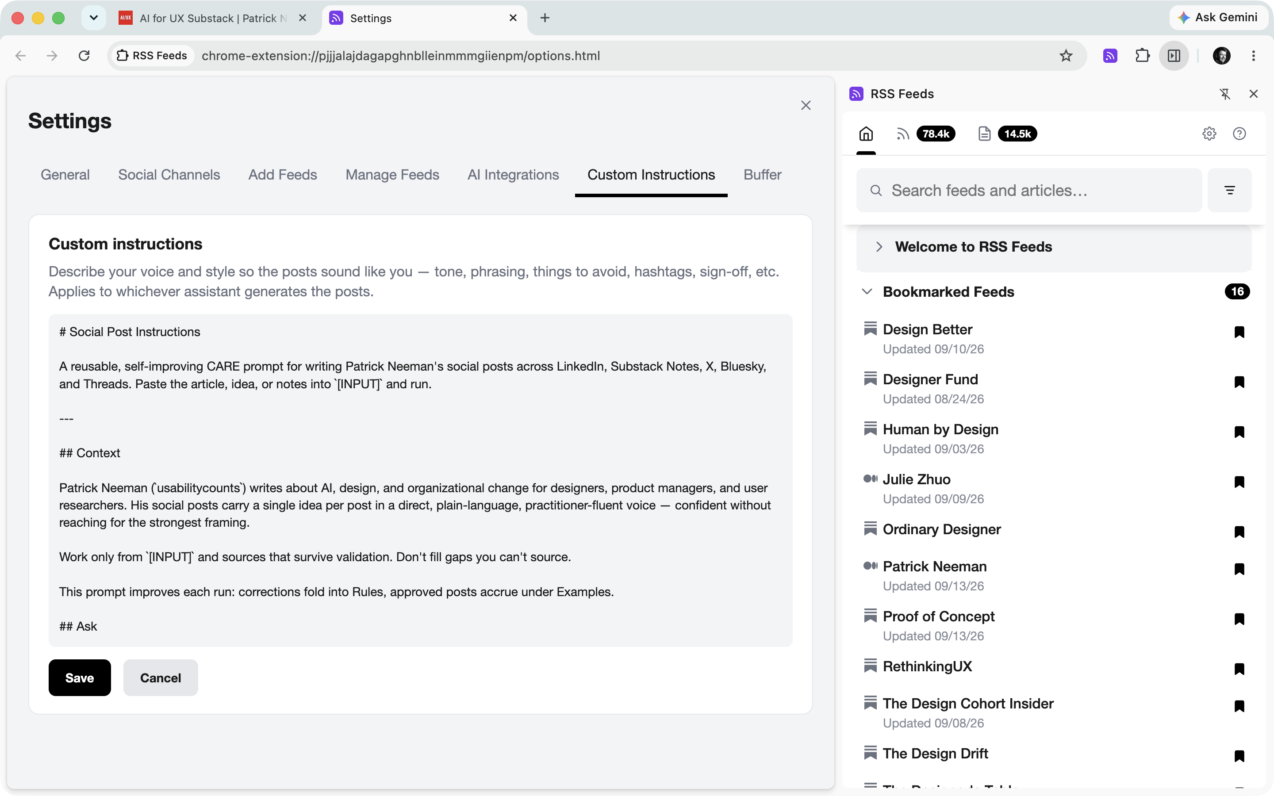Reload the page
The width and height of the screenshot is (1274, 796).
[x=84, y=56]
